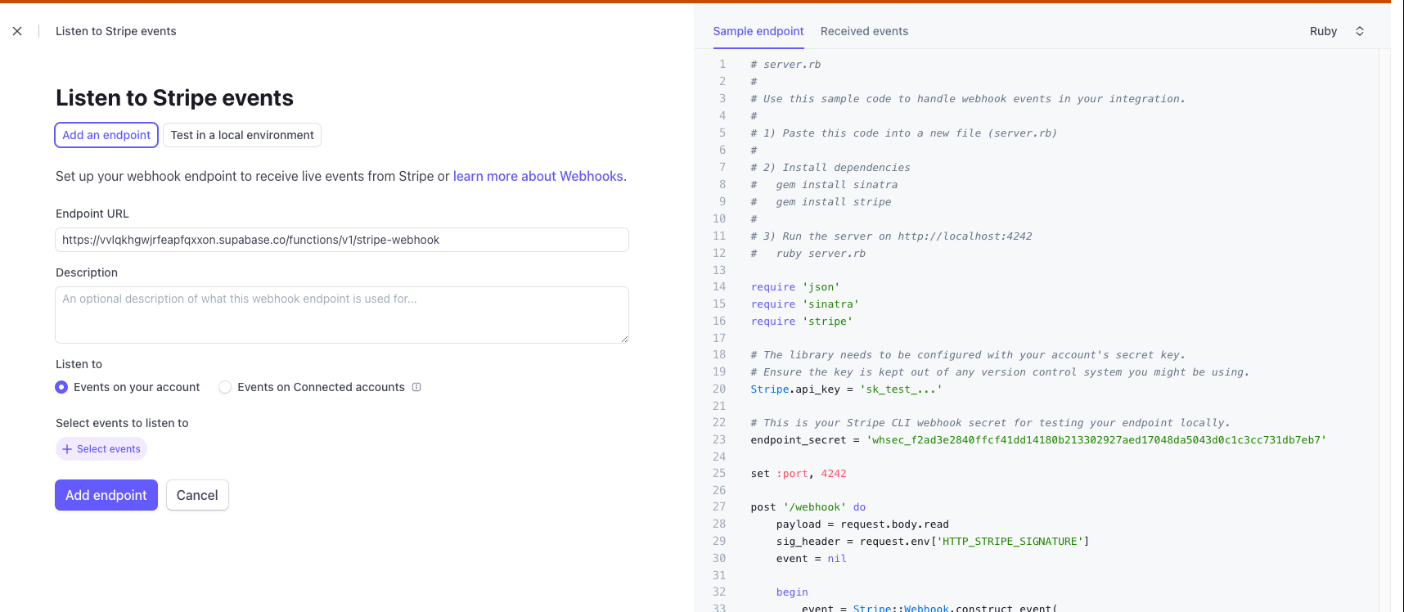Open the Sample endpoint tab
1404x612 pixels.
[x=758, y=31]
